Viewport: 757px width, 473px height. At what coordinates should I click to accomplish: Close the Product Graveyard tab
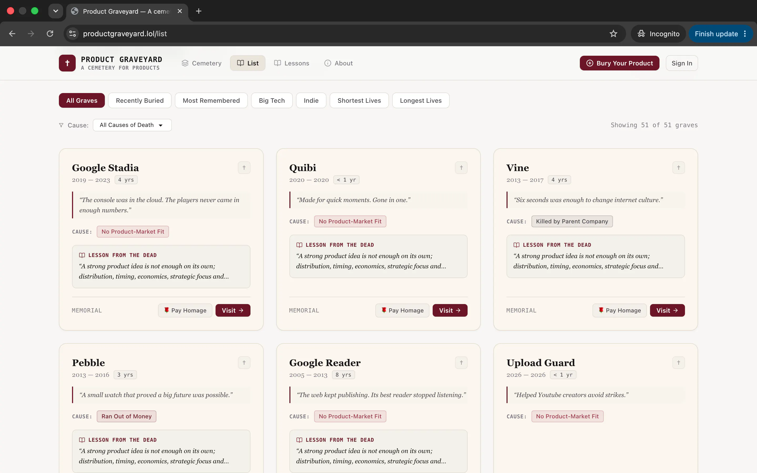tap(180, 11)
